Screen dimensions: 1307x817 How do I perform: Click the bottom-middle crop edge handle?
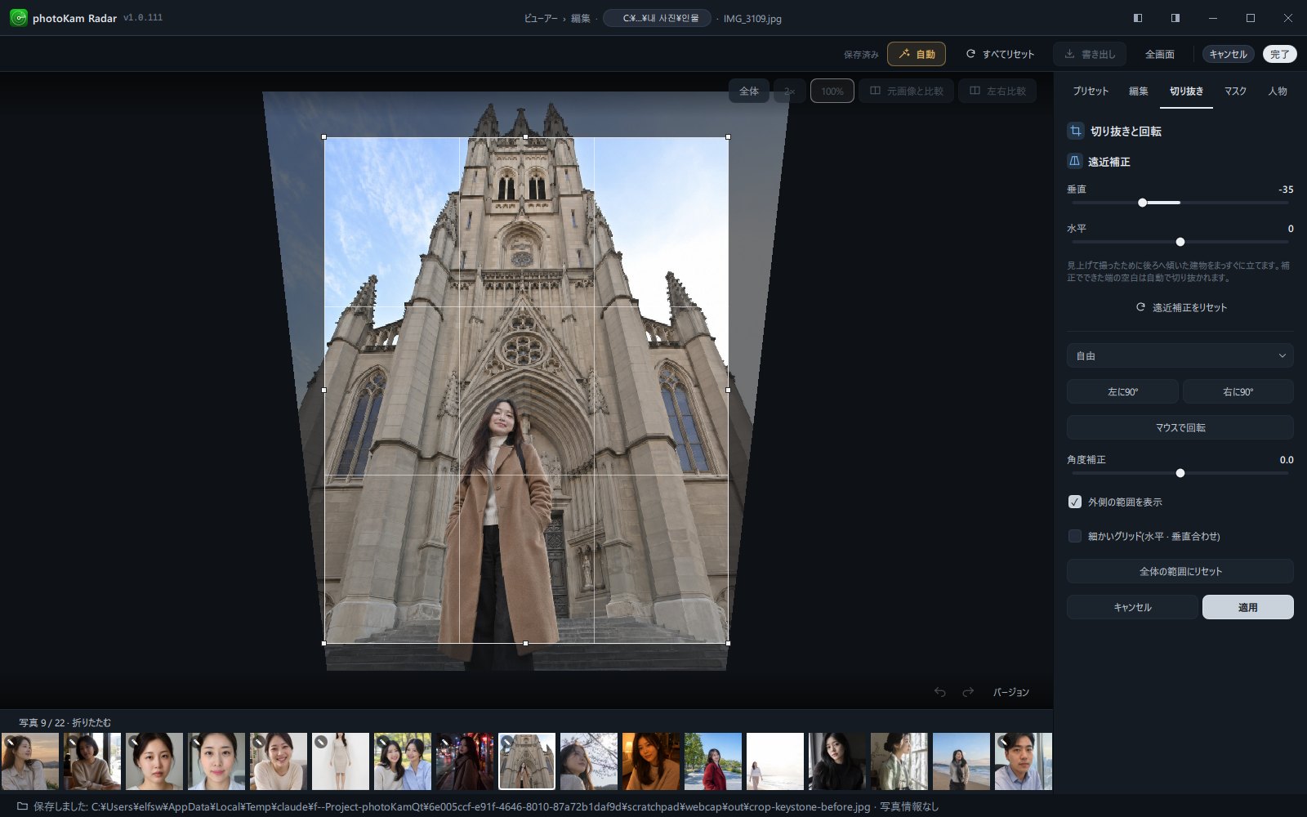click(525, 643)
